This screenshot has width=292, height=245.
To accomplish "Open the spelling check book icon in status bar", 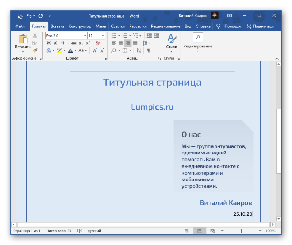I will (80, 231).
